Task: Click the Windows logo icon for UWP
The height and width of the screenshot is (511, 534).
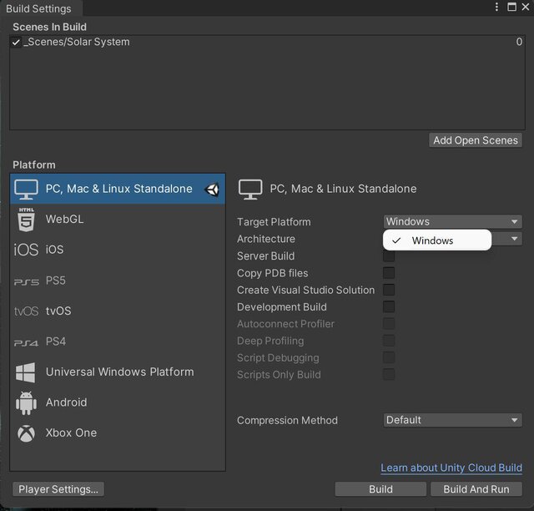Action: click(x=25, y=372)
